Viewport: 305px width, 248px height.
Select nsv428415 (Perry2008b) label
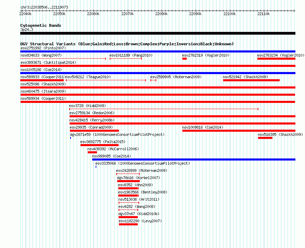(x=92, y=120)
